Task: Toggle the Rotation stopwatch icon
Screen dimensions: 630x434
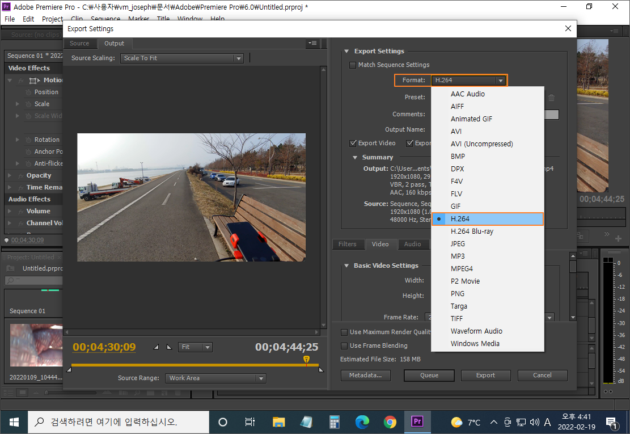Action: [x=28, y=140]
